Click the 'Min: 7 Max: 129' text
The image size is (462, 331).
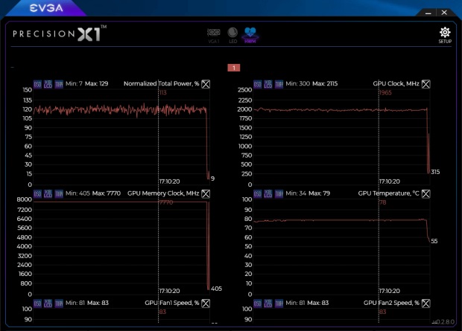click(x=86, y=83)
